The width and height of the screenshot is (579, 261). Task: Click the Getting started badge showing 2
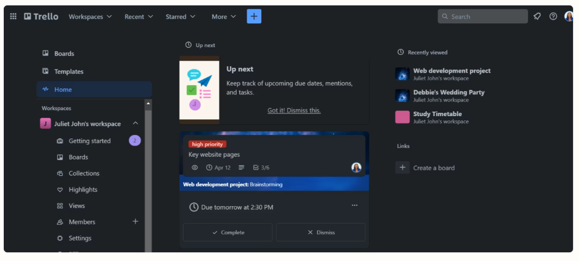click(135, 141)
